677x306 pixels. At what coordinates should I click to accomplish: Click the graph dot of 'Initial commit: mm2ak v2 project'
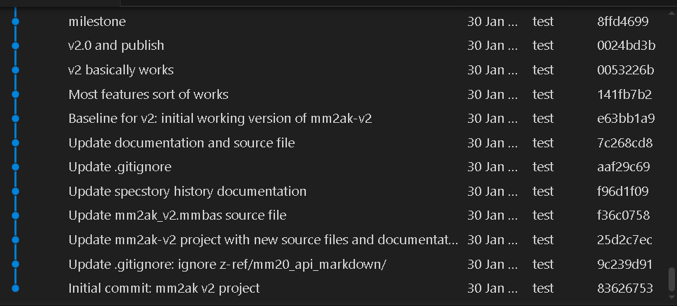pyautogui.click(x=15, y=288)
